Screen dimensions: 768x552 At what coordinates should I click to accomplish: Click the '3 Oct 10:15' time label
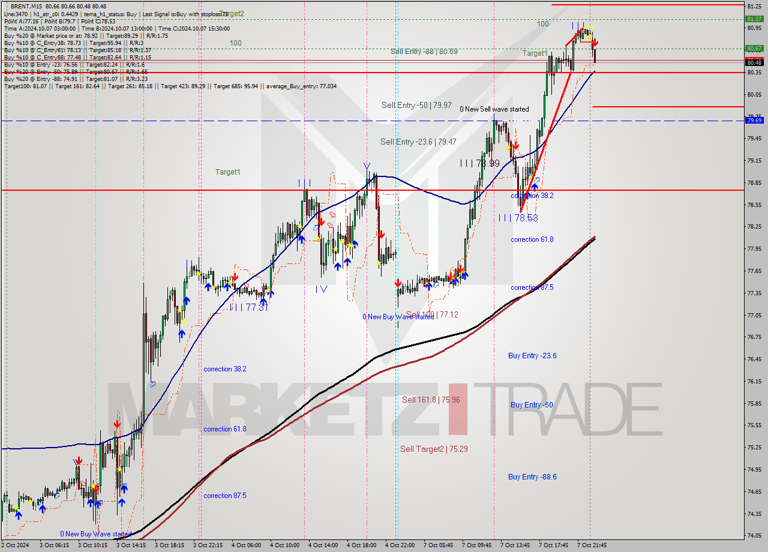(93, 545)
